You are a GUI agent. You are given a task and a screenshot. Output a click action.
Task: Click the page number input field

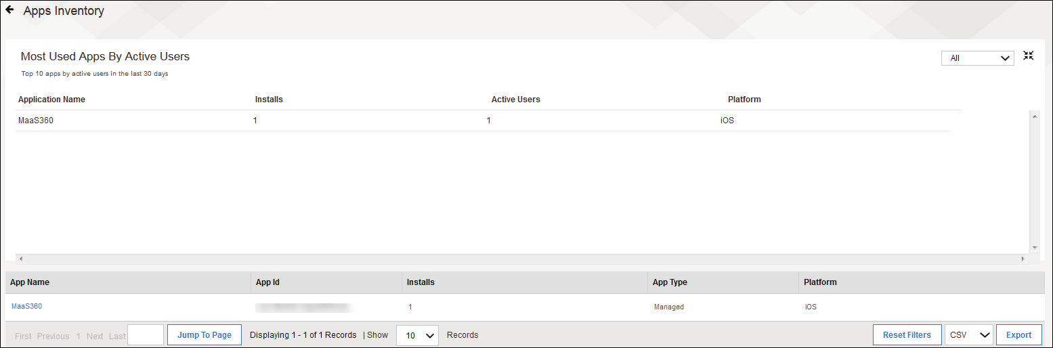pos(146,335)
